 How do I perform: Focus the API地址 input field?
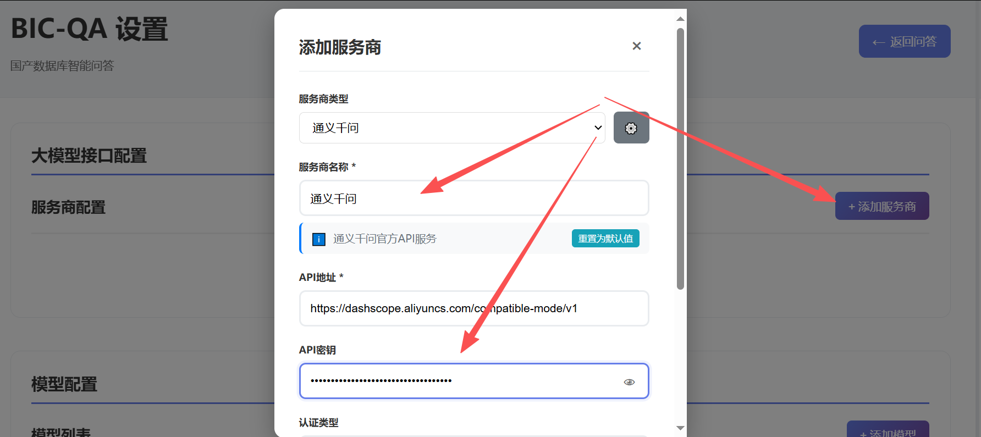coord(474,308)
